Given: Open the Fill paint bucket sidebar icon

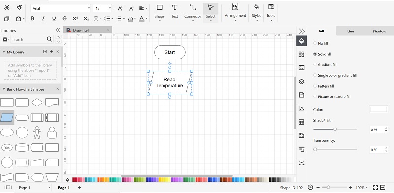Looking at the screenshot, I should pos(301,41).
